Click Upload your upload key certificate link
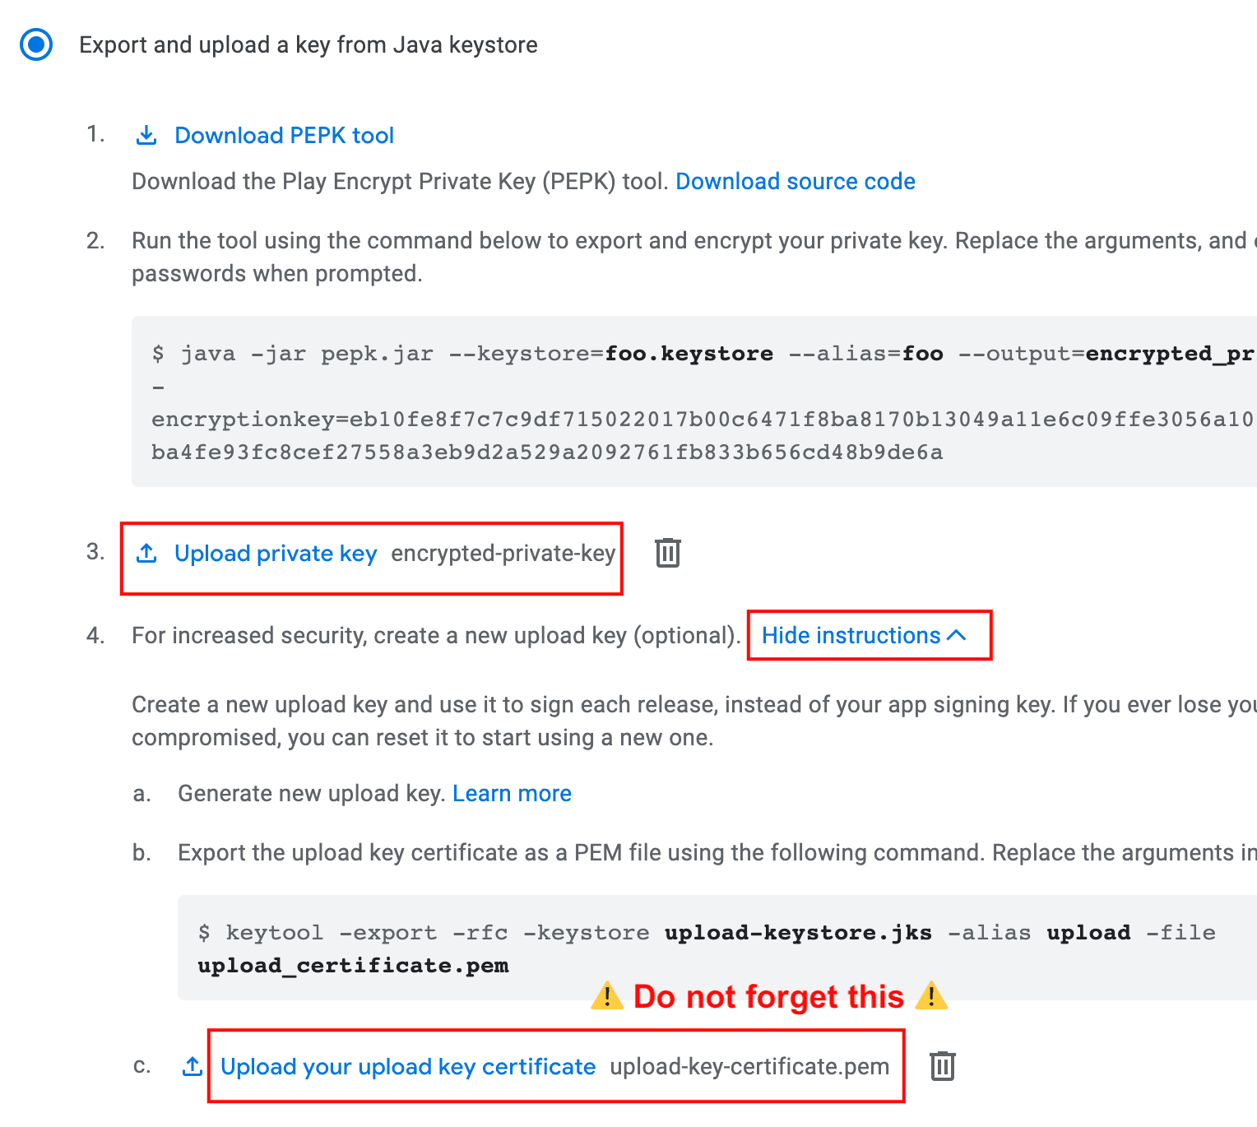 point(408,1066)
